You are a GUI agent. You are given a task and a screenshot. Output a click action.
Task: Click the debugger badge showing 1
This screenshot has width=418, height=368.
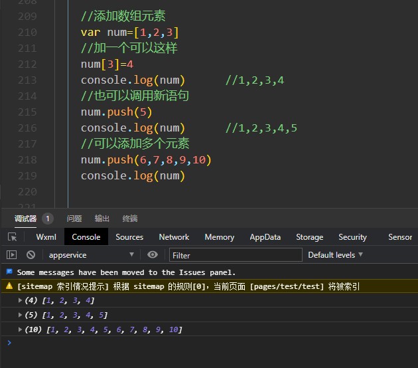pyautogui.click(x=48, y=219)
